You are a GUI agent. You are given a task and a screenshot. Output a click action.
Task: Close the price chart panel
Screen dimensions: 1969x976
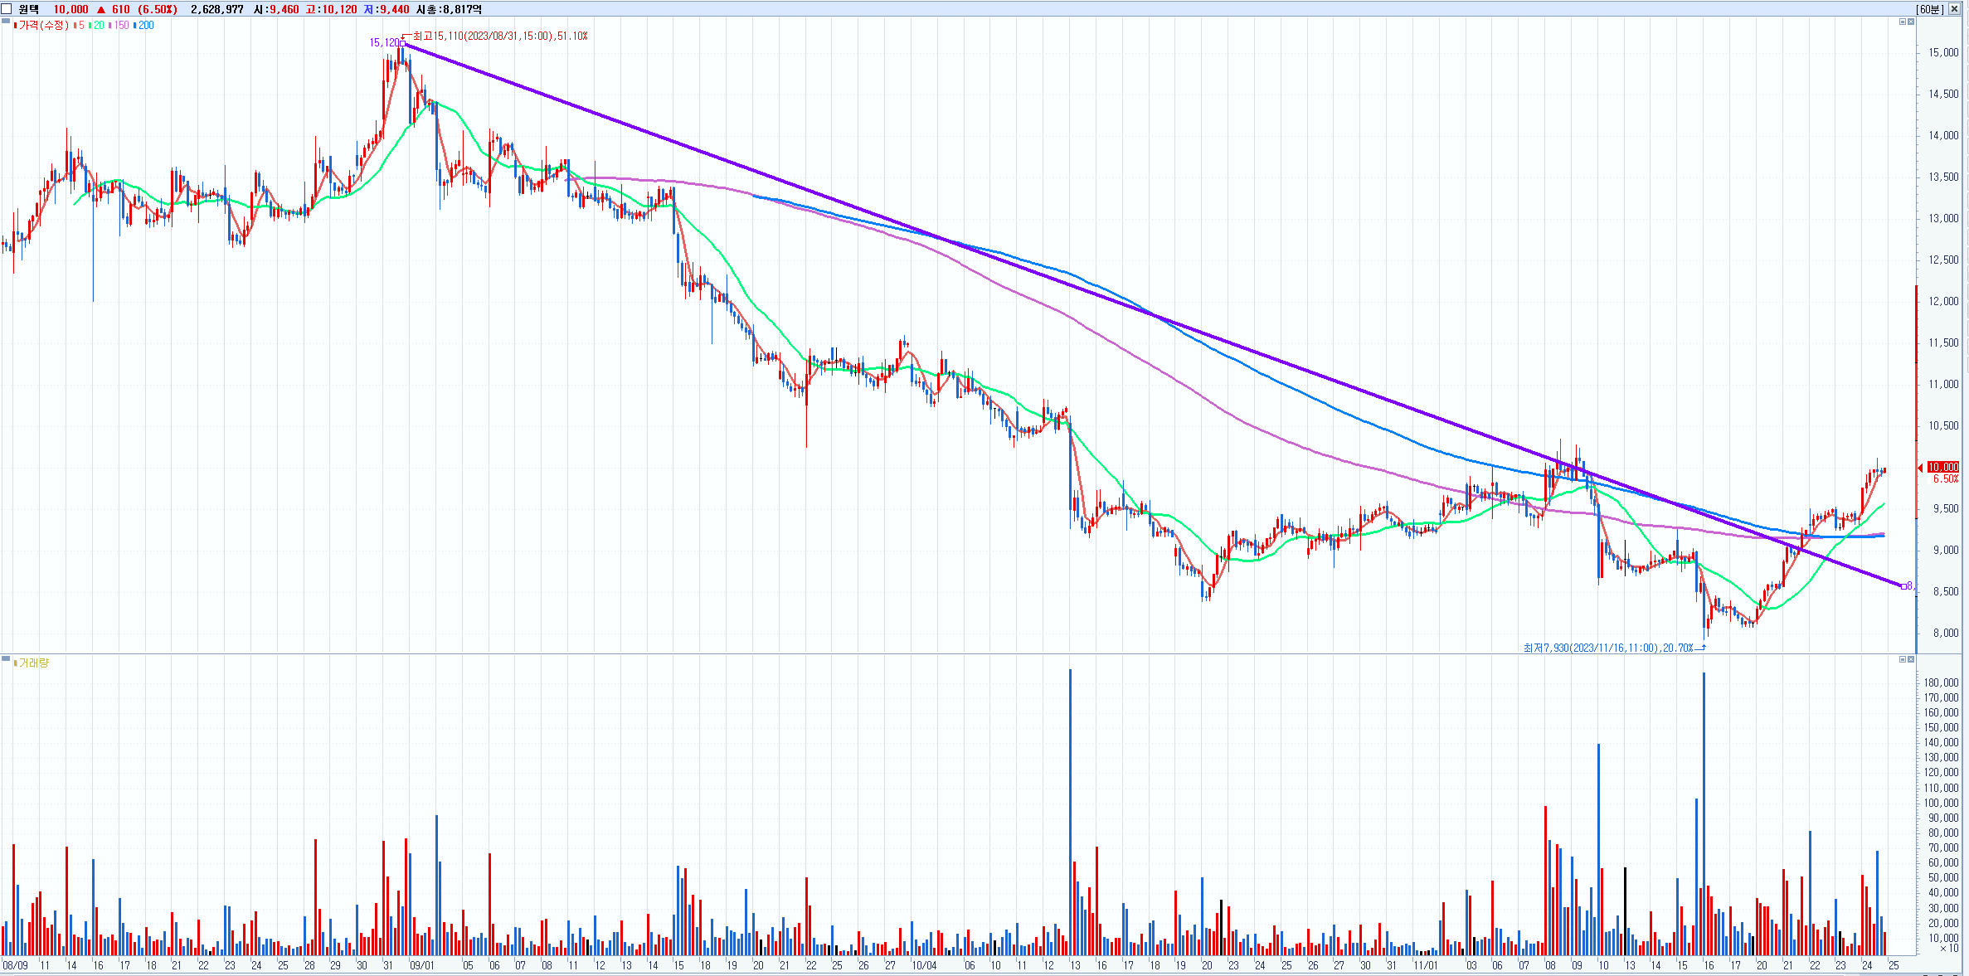(1911, 22)
